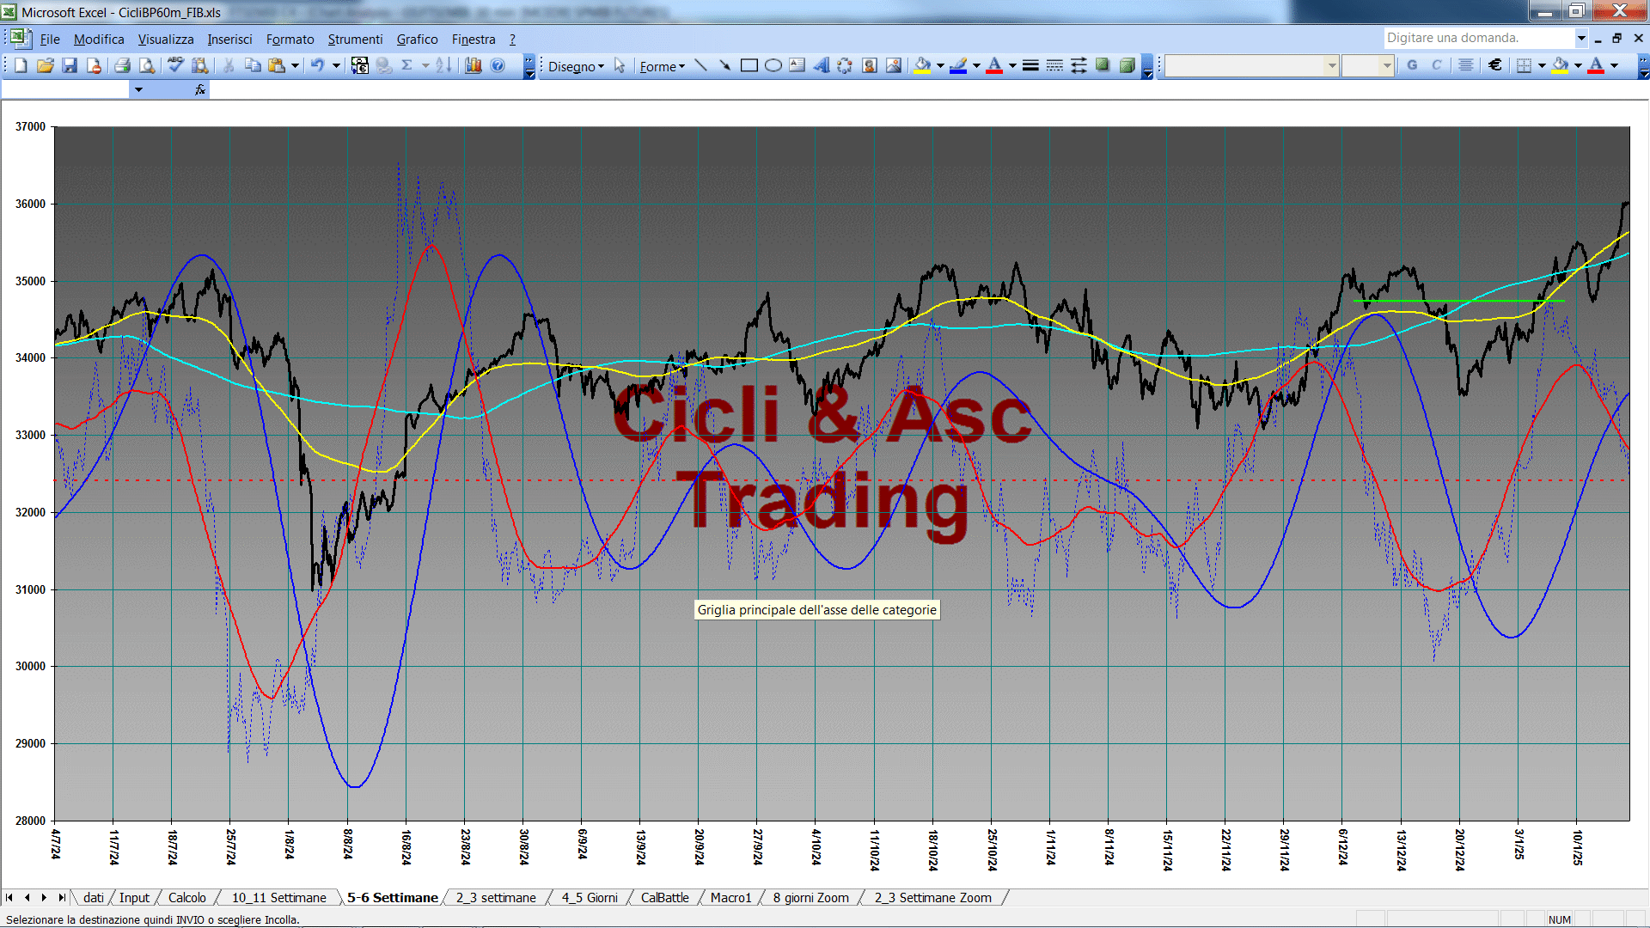Toggle Bold (G) formatting
This screenshot has height=928, width=1650.
point(1412,65)
